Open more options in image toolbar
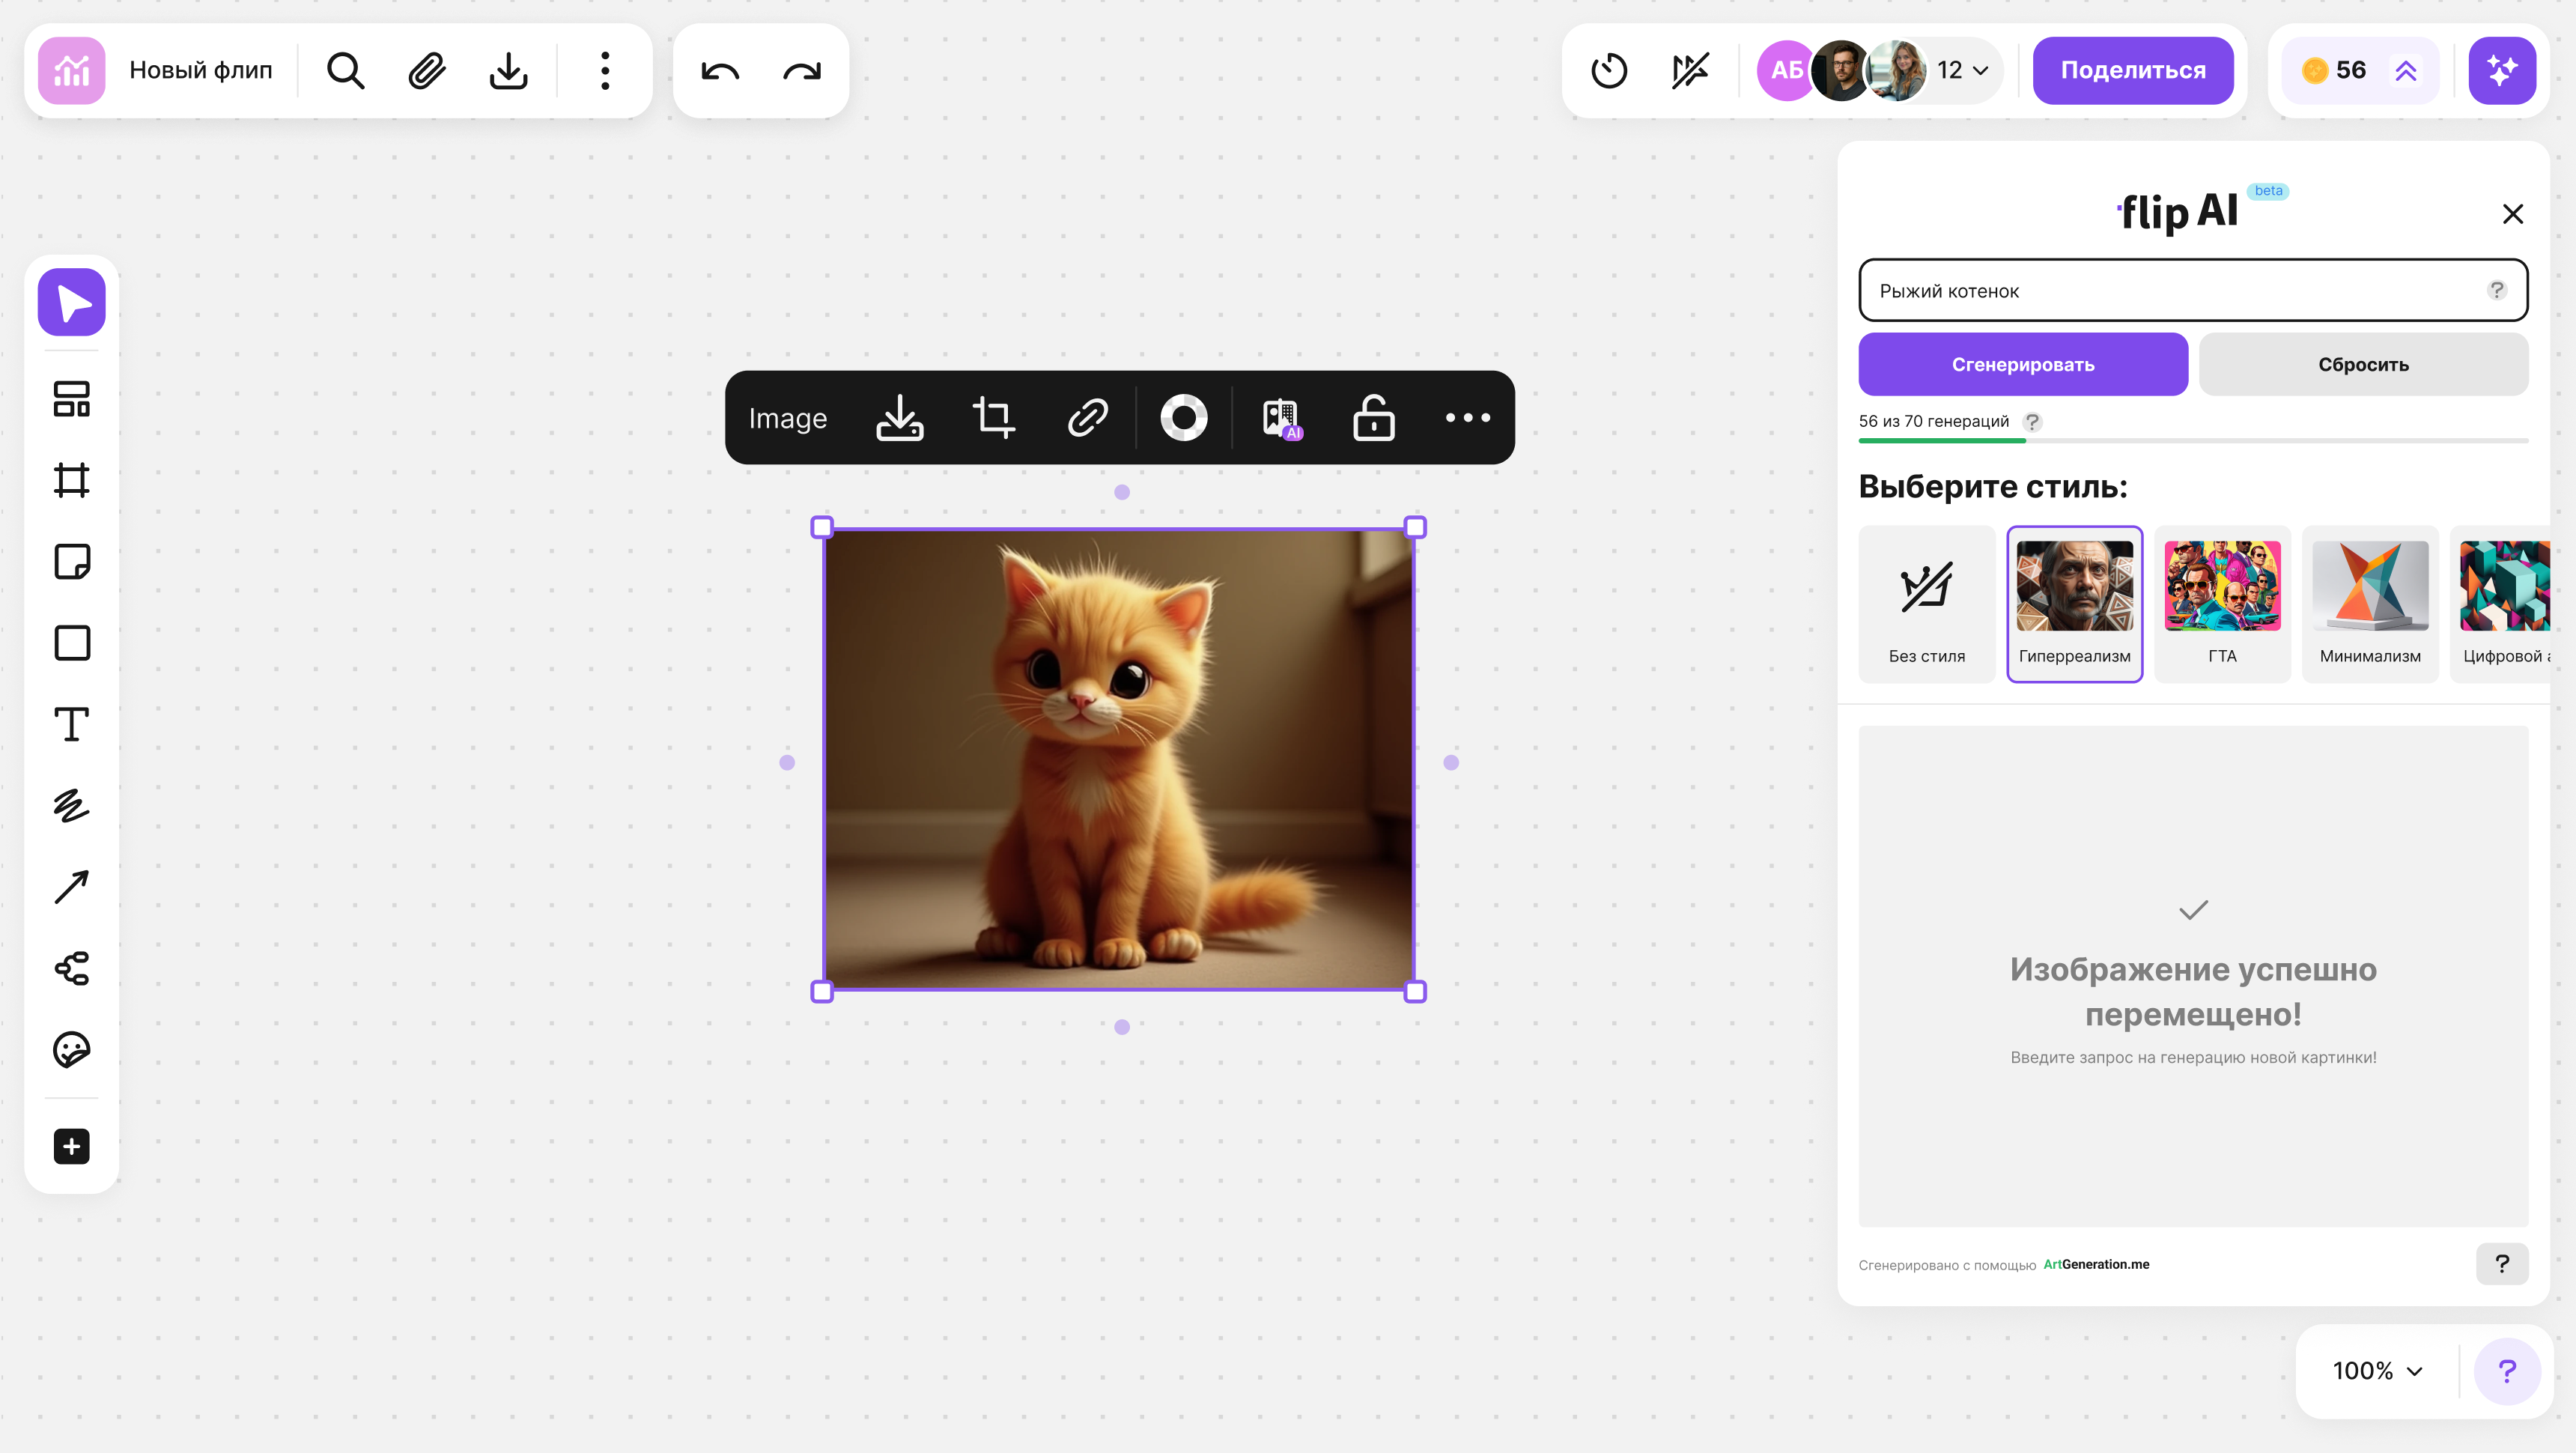2576x1453 pixels. point(1467,418)
